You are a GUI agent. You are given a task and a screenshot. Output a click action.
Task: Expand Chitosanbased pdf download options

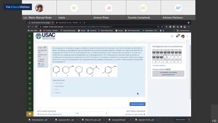(x=50, y=120)
